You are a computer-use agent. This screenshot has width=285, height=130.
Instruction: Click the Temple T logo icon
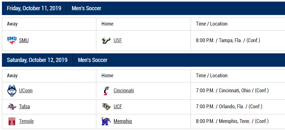tap(12, 121)
